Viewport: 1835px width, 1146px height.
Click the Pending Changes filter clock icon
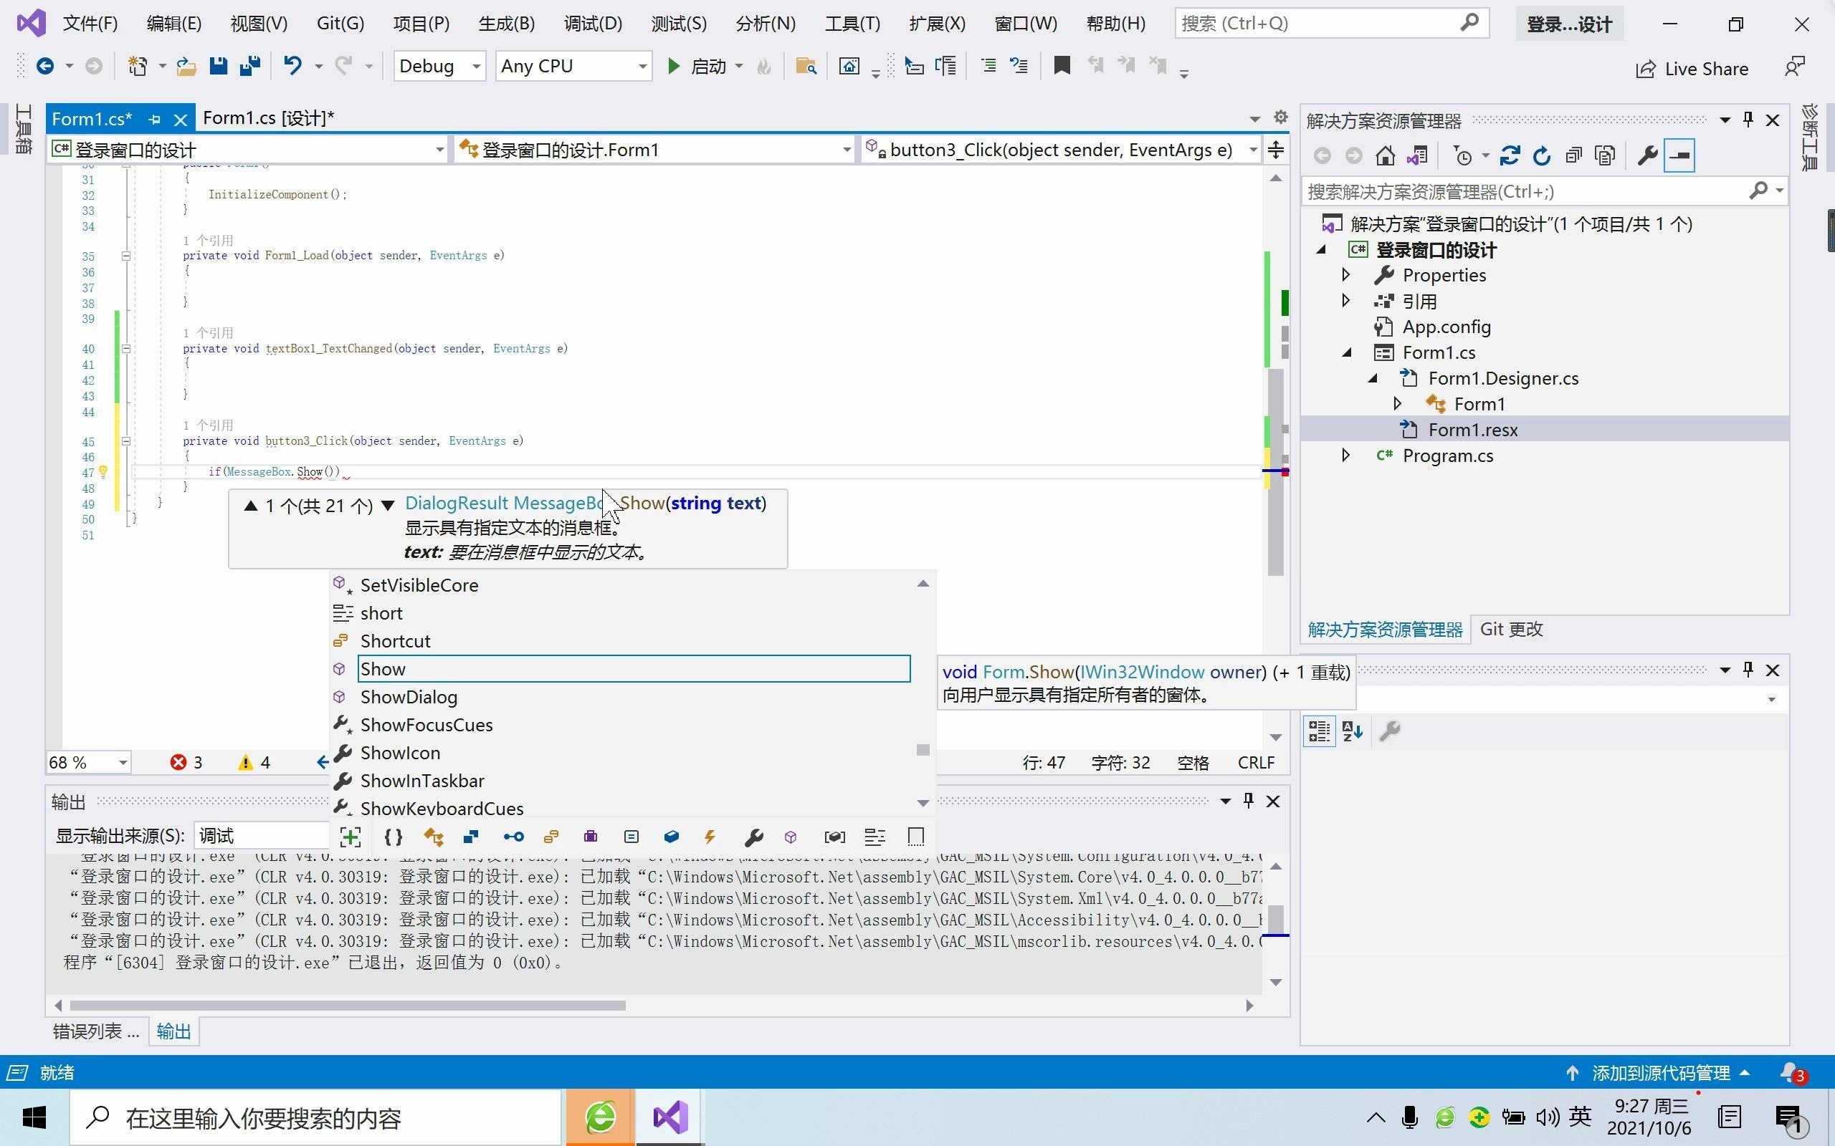1463,156
